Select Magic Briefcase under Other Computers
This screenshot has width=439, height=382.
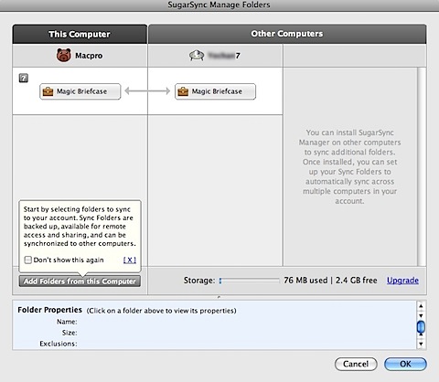pos(215,91)
